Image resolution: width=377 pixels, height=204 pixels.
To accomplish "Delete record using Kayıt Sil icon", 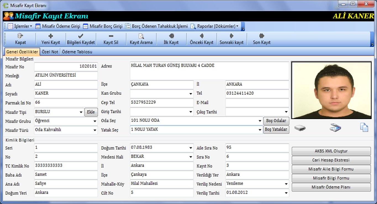I will pos(111,36).
